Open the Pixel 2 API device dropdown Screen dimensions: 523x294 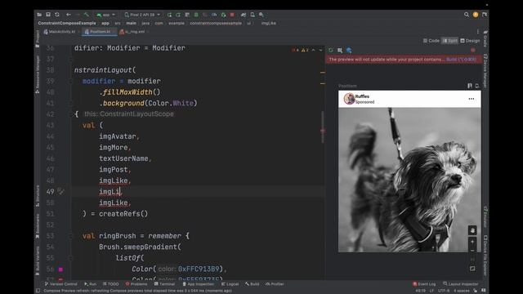[x=142, y=15]
